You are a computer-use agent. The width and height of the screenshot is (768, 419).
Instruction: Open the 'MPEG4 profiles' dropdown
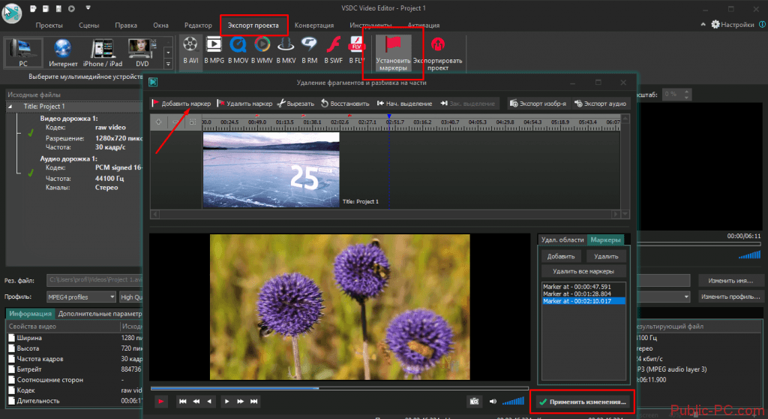click(79, 297)
